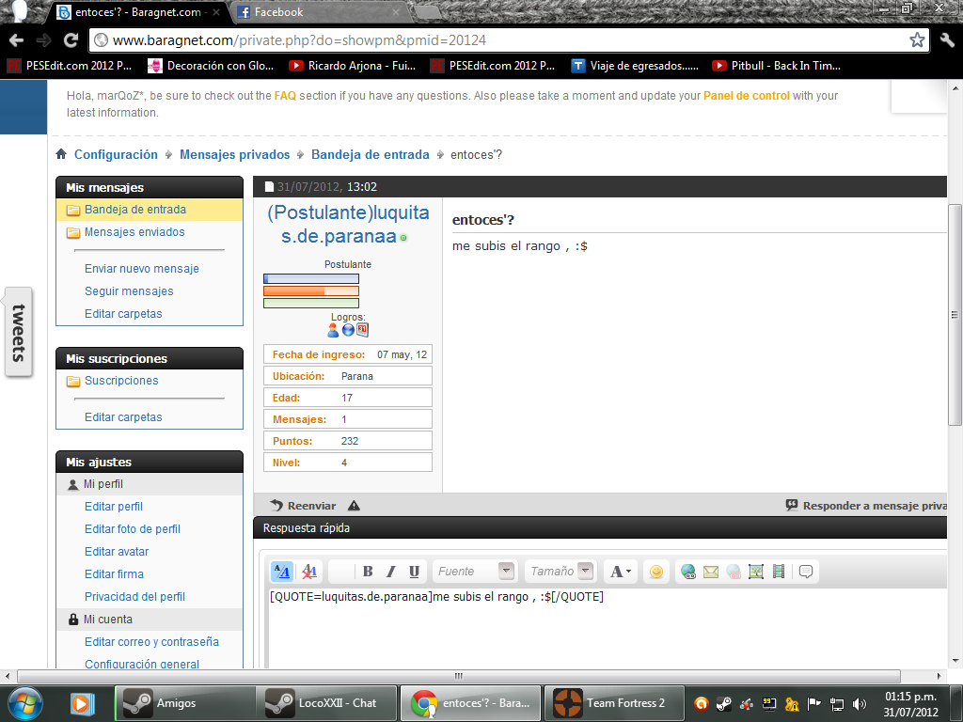The width and height of the screenshot is (963, 722).
Task: Open Ricardo Arjona bookmark
Action: (352, 66)
